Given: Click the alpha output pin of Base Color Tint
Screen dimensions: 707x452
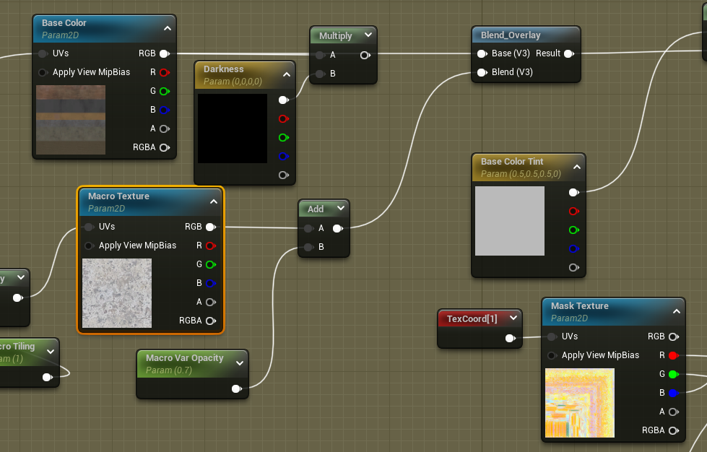Looking at the screenshot, I should click(x=573, y=268).
